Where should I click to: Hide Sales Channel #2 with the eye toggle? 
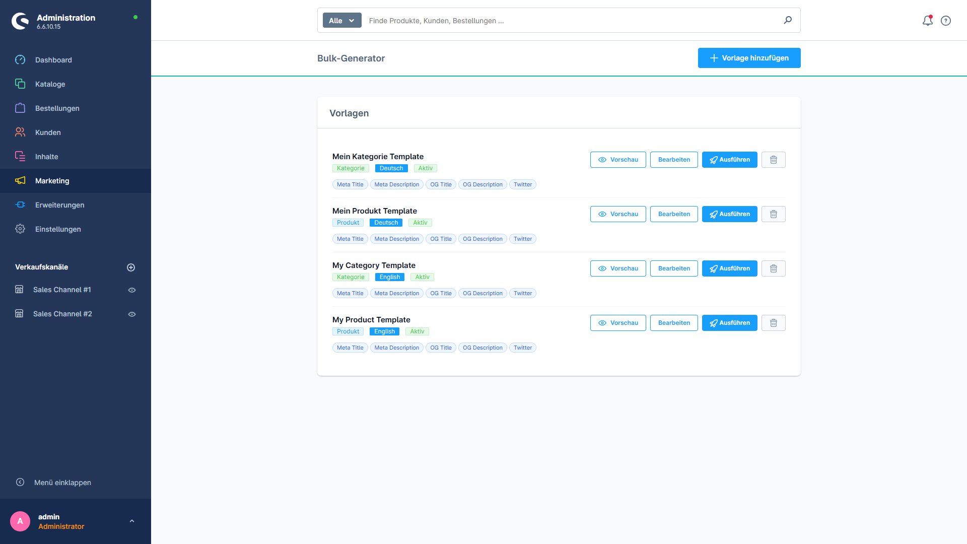click(131, 314)
